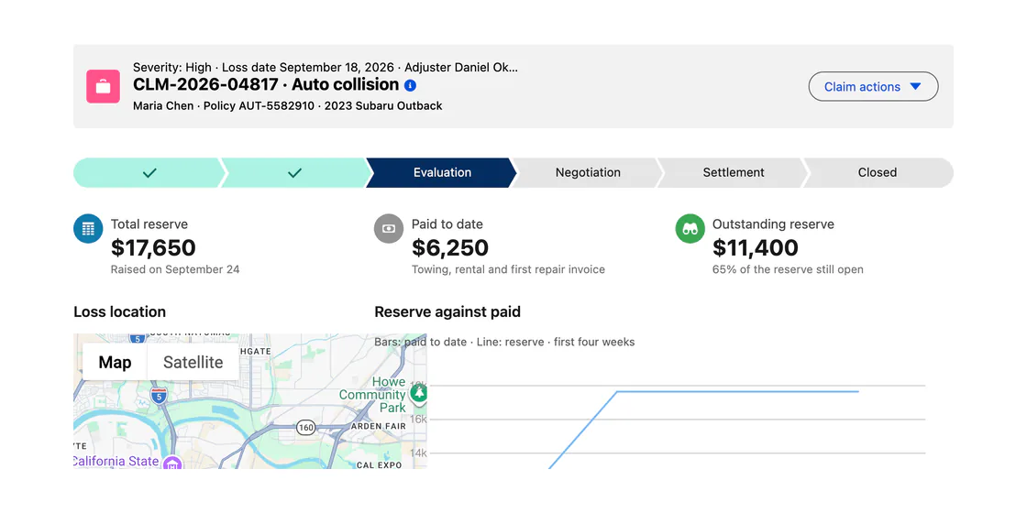Click the Paid to date money icon

pyautogui.click(x=389, y=229)
